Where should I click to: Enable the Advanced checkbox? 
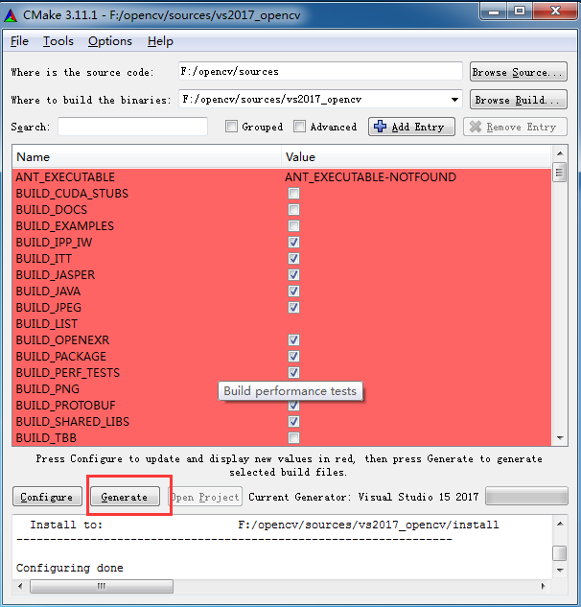[x=299, y=127]
